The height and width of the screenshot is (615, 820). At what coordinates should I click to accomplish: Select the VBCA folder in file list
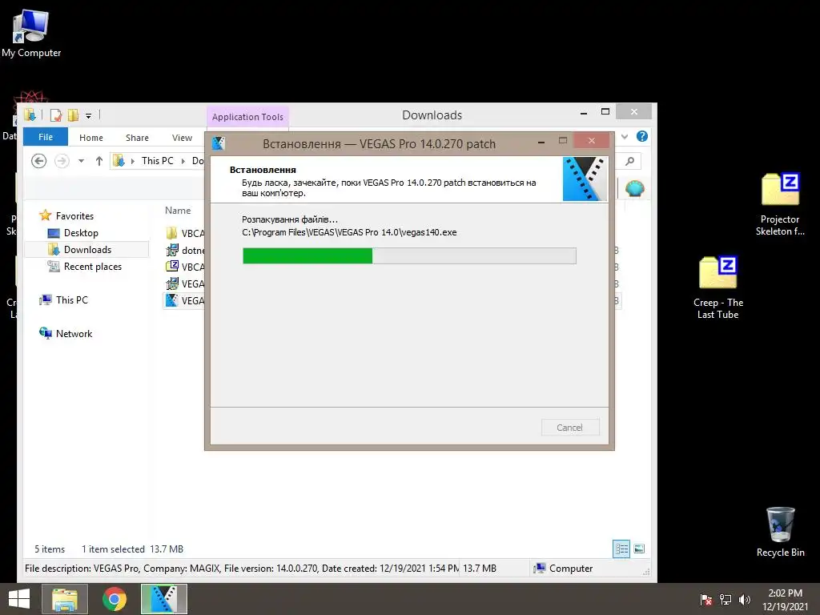click(x=185, y=233)
